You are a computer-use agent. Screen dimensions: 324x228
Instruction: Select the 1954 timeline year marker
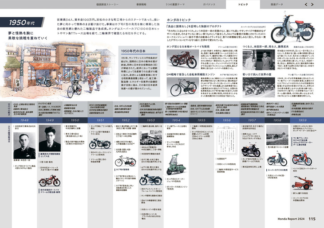(176, 120)
